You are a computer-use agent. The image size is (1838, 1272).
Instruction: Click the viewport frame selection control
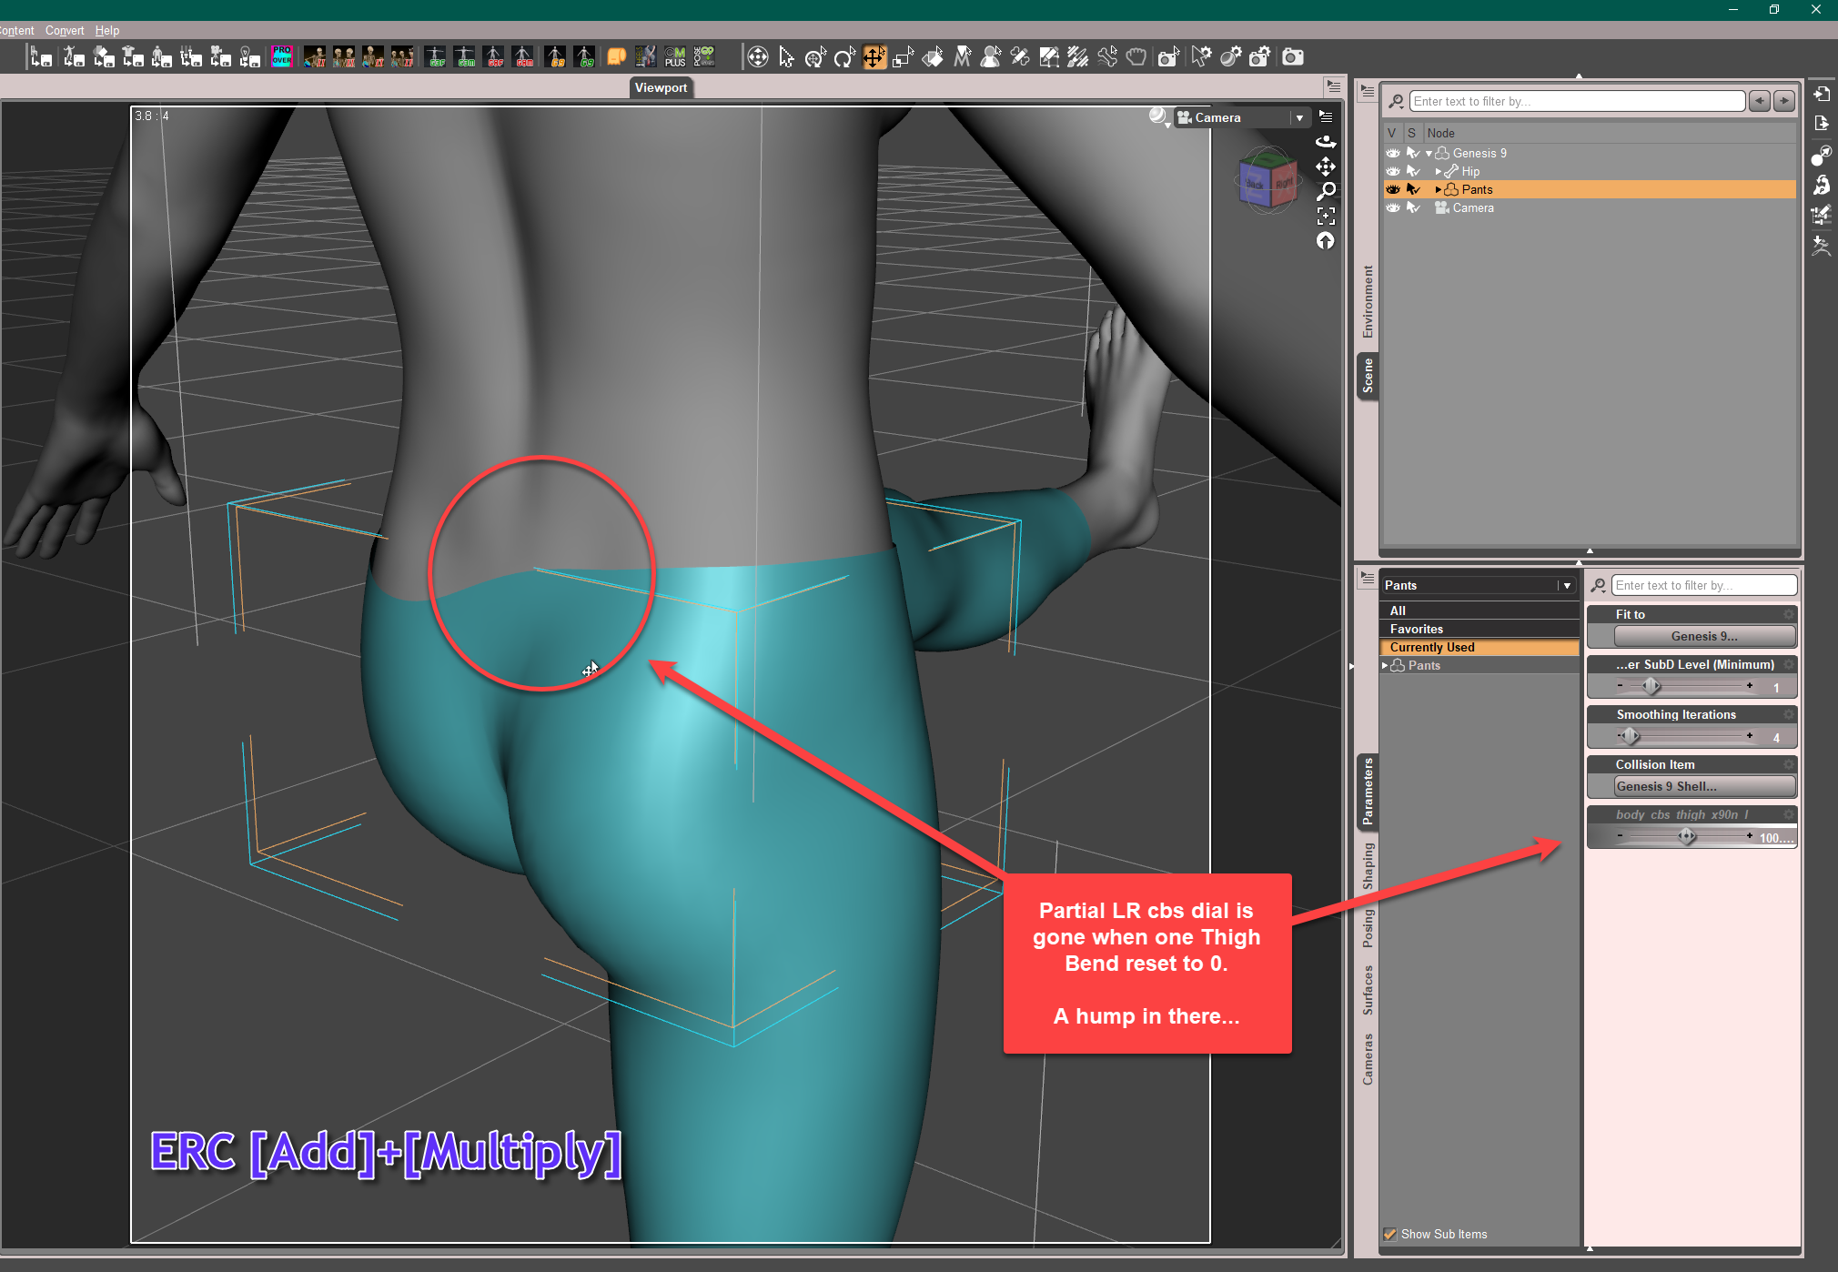click(1326, 216)
